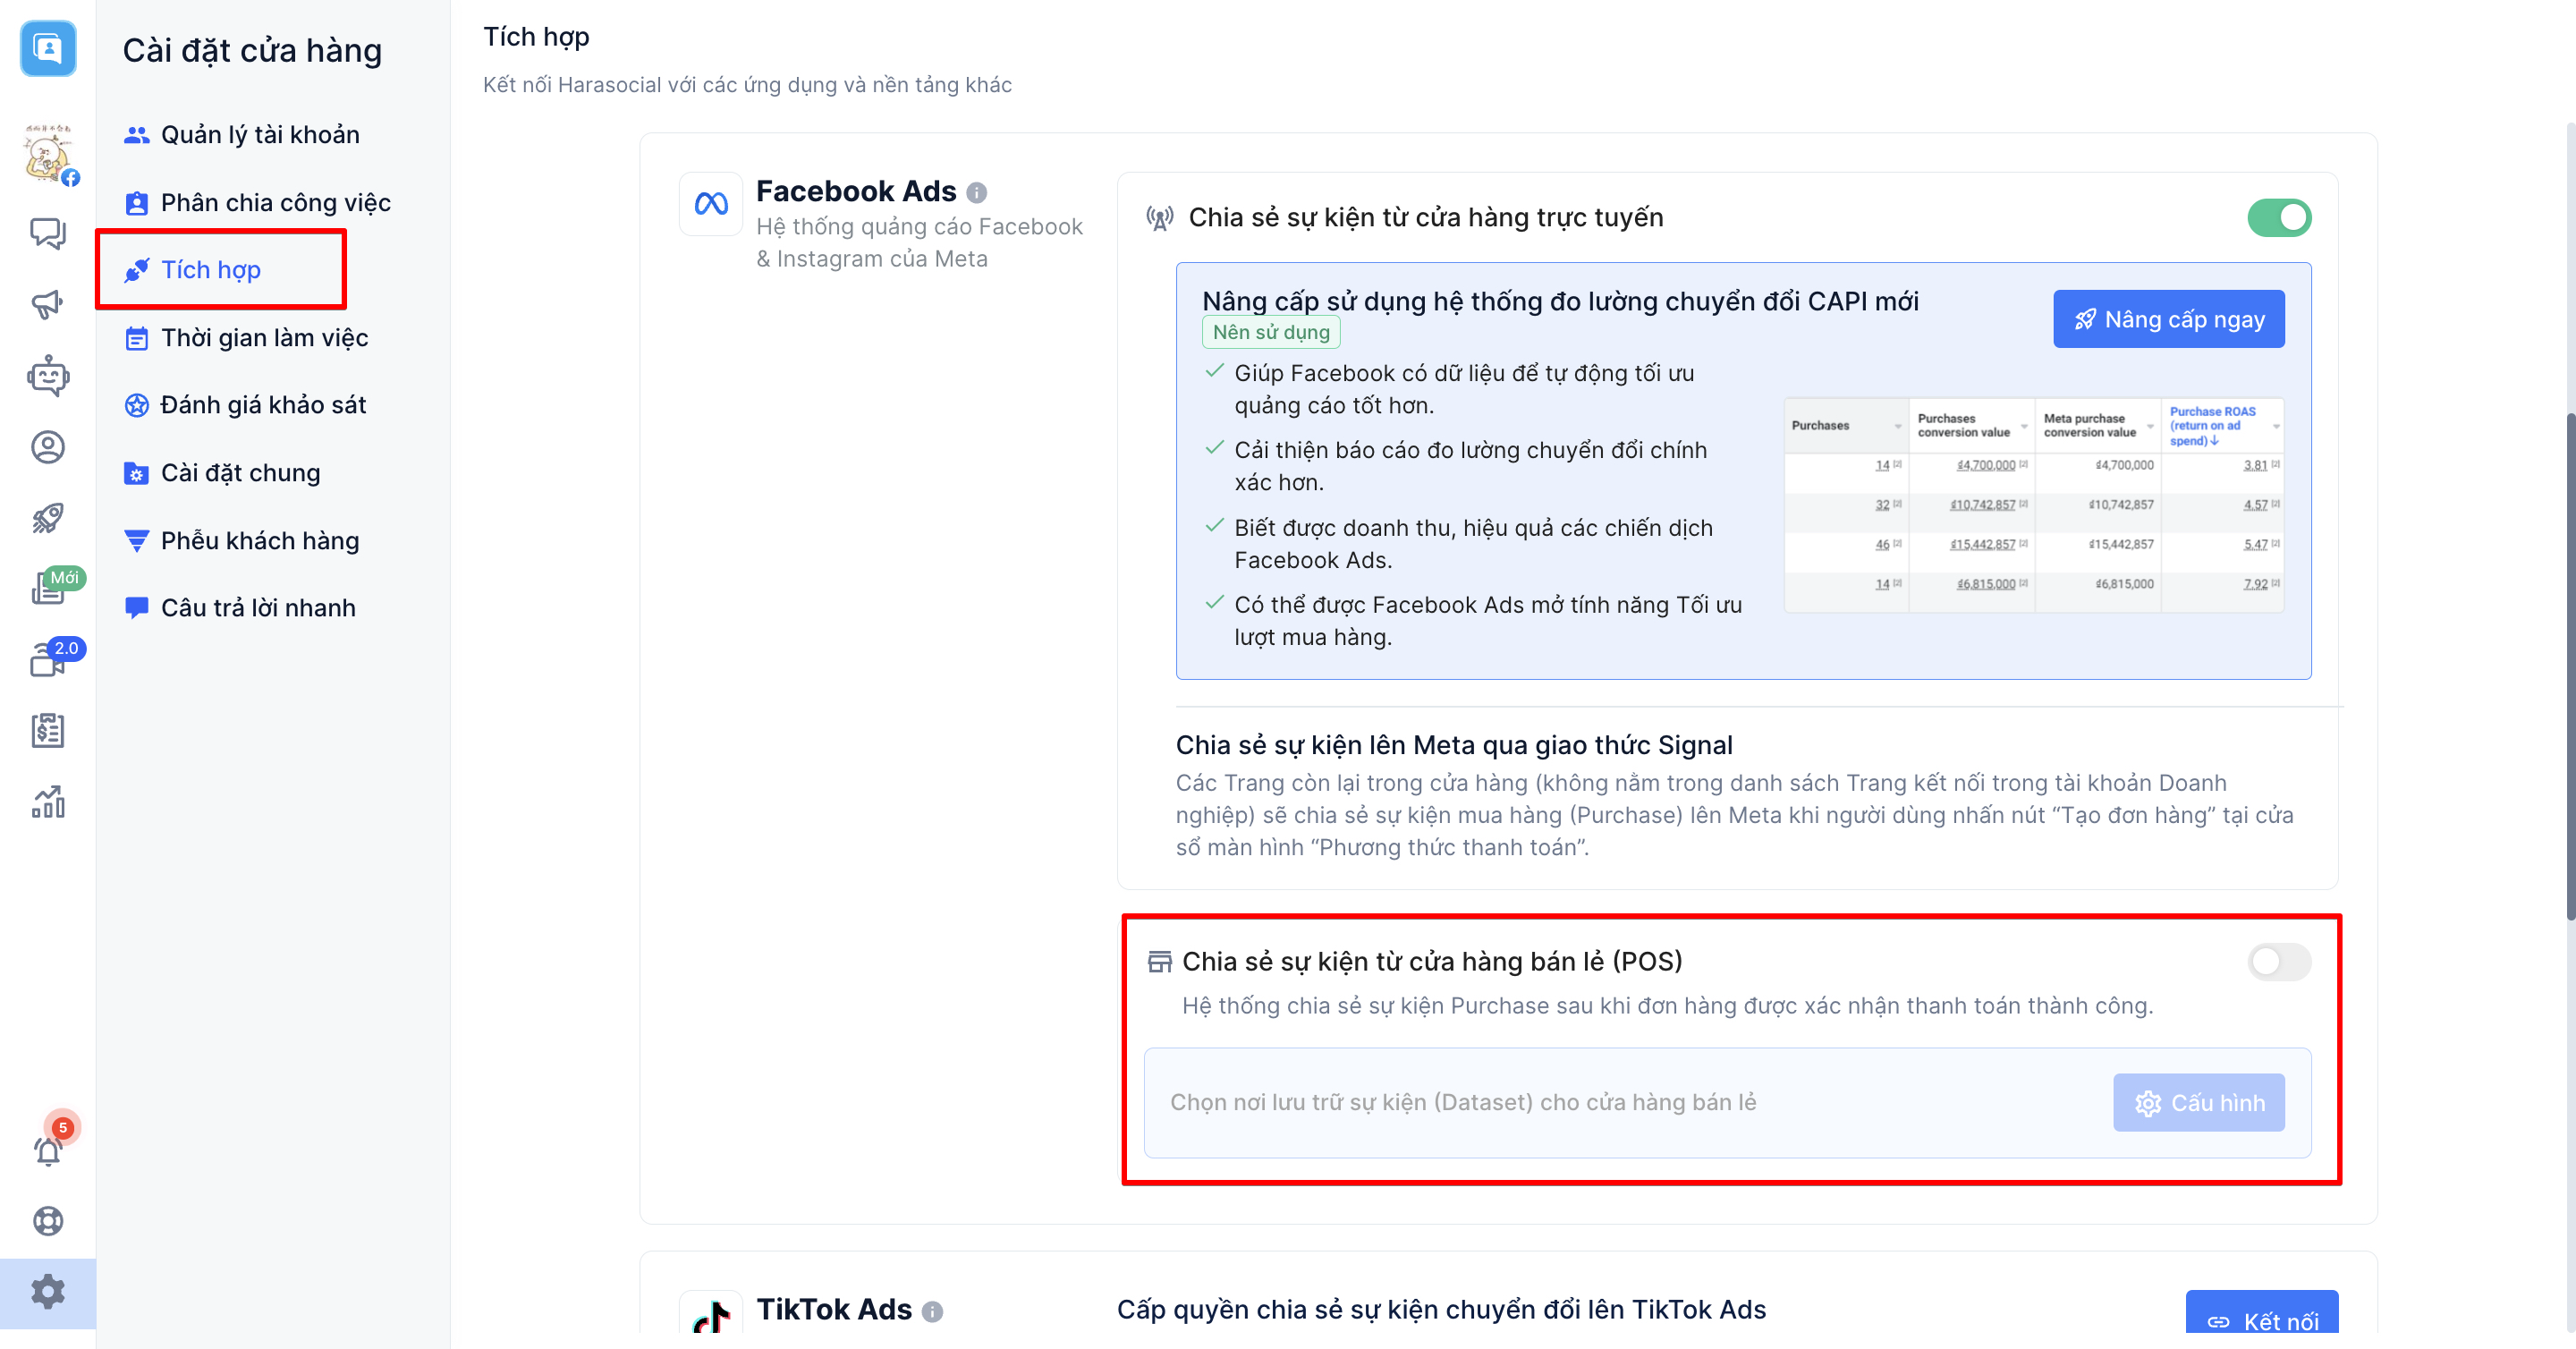
Task: Click the settings gear icon at bottom
Action: [47, 1292]
